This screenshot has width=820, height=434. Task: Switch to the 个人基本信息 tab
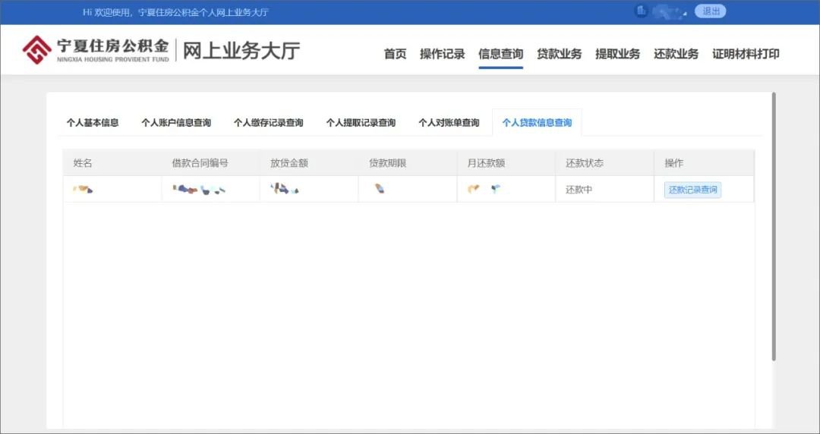click(93, 123)
